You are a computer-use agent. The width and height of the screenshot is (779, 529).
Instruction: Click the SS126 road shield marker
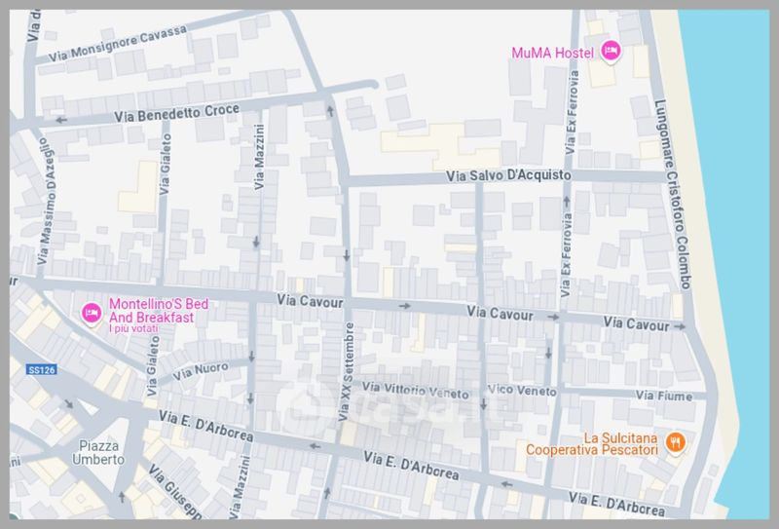(40, 370)
